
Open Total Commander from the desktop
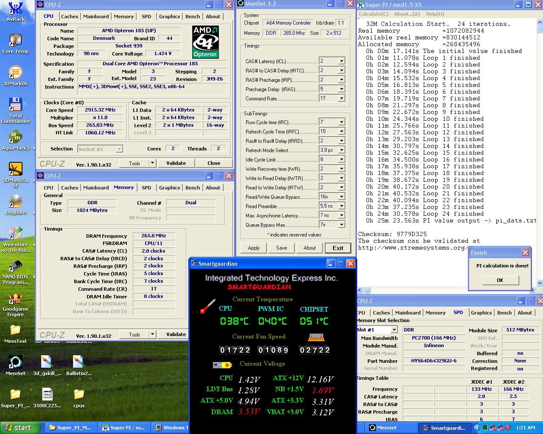pos(16,110)
